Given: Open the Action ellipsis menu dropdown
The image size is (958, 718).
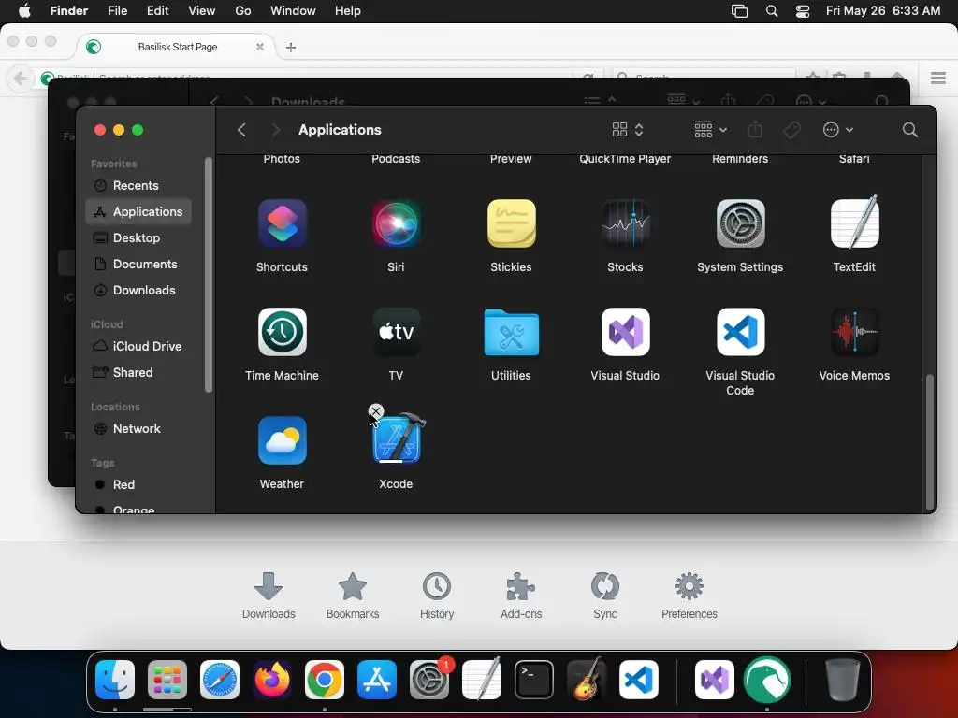Looking at the screenshot, I should pyautogui.click(x=837, y=129).
